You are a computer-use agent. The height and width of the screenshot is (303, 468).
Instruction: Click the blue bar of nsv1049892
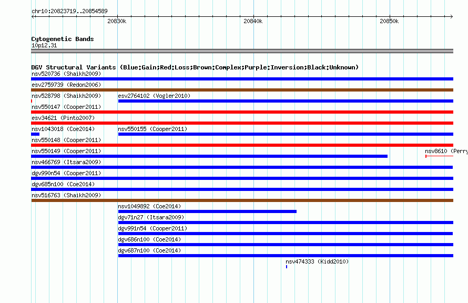tap(207, 211)
